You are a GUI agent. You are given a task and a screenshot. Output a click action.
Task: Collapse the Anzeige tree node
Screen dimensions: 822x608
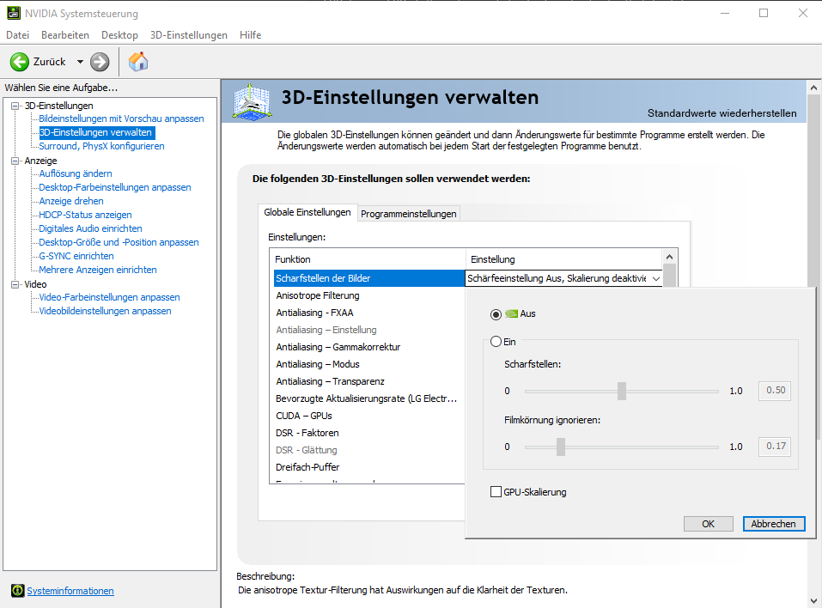(x=15, y=161)
